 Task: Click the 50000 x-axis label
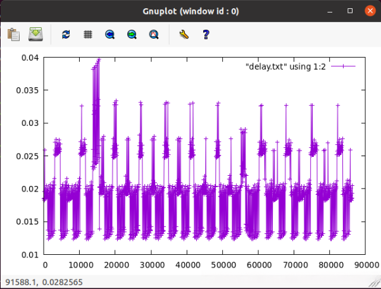pos(223,265)
